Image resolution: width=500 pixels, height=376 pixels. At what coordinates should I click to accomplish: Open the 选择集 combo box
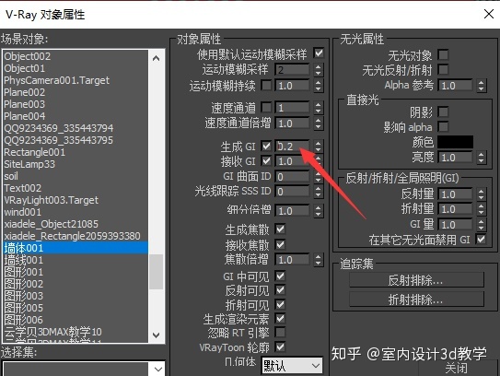[x=84, y=369]
